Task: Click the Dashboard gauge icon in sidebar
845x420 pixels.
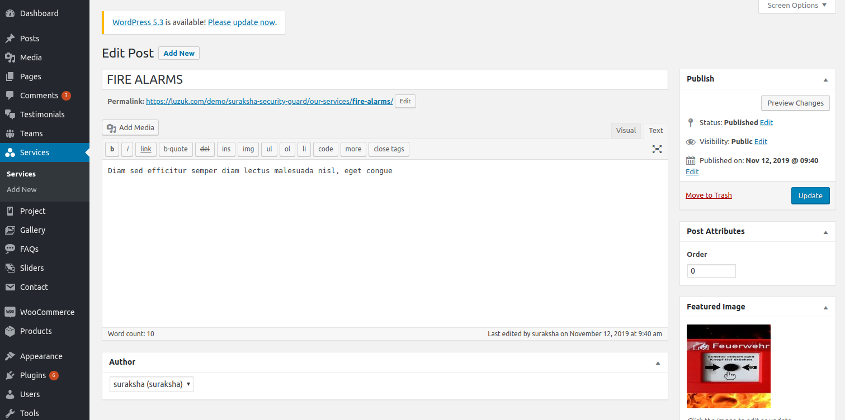Action: 10,13
